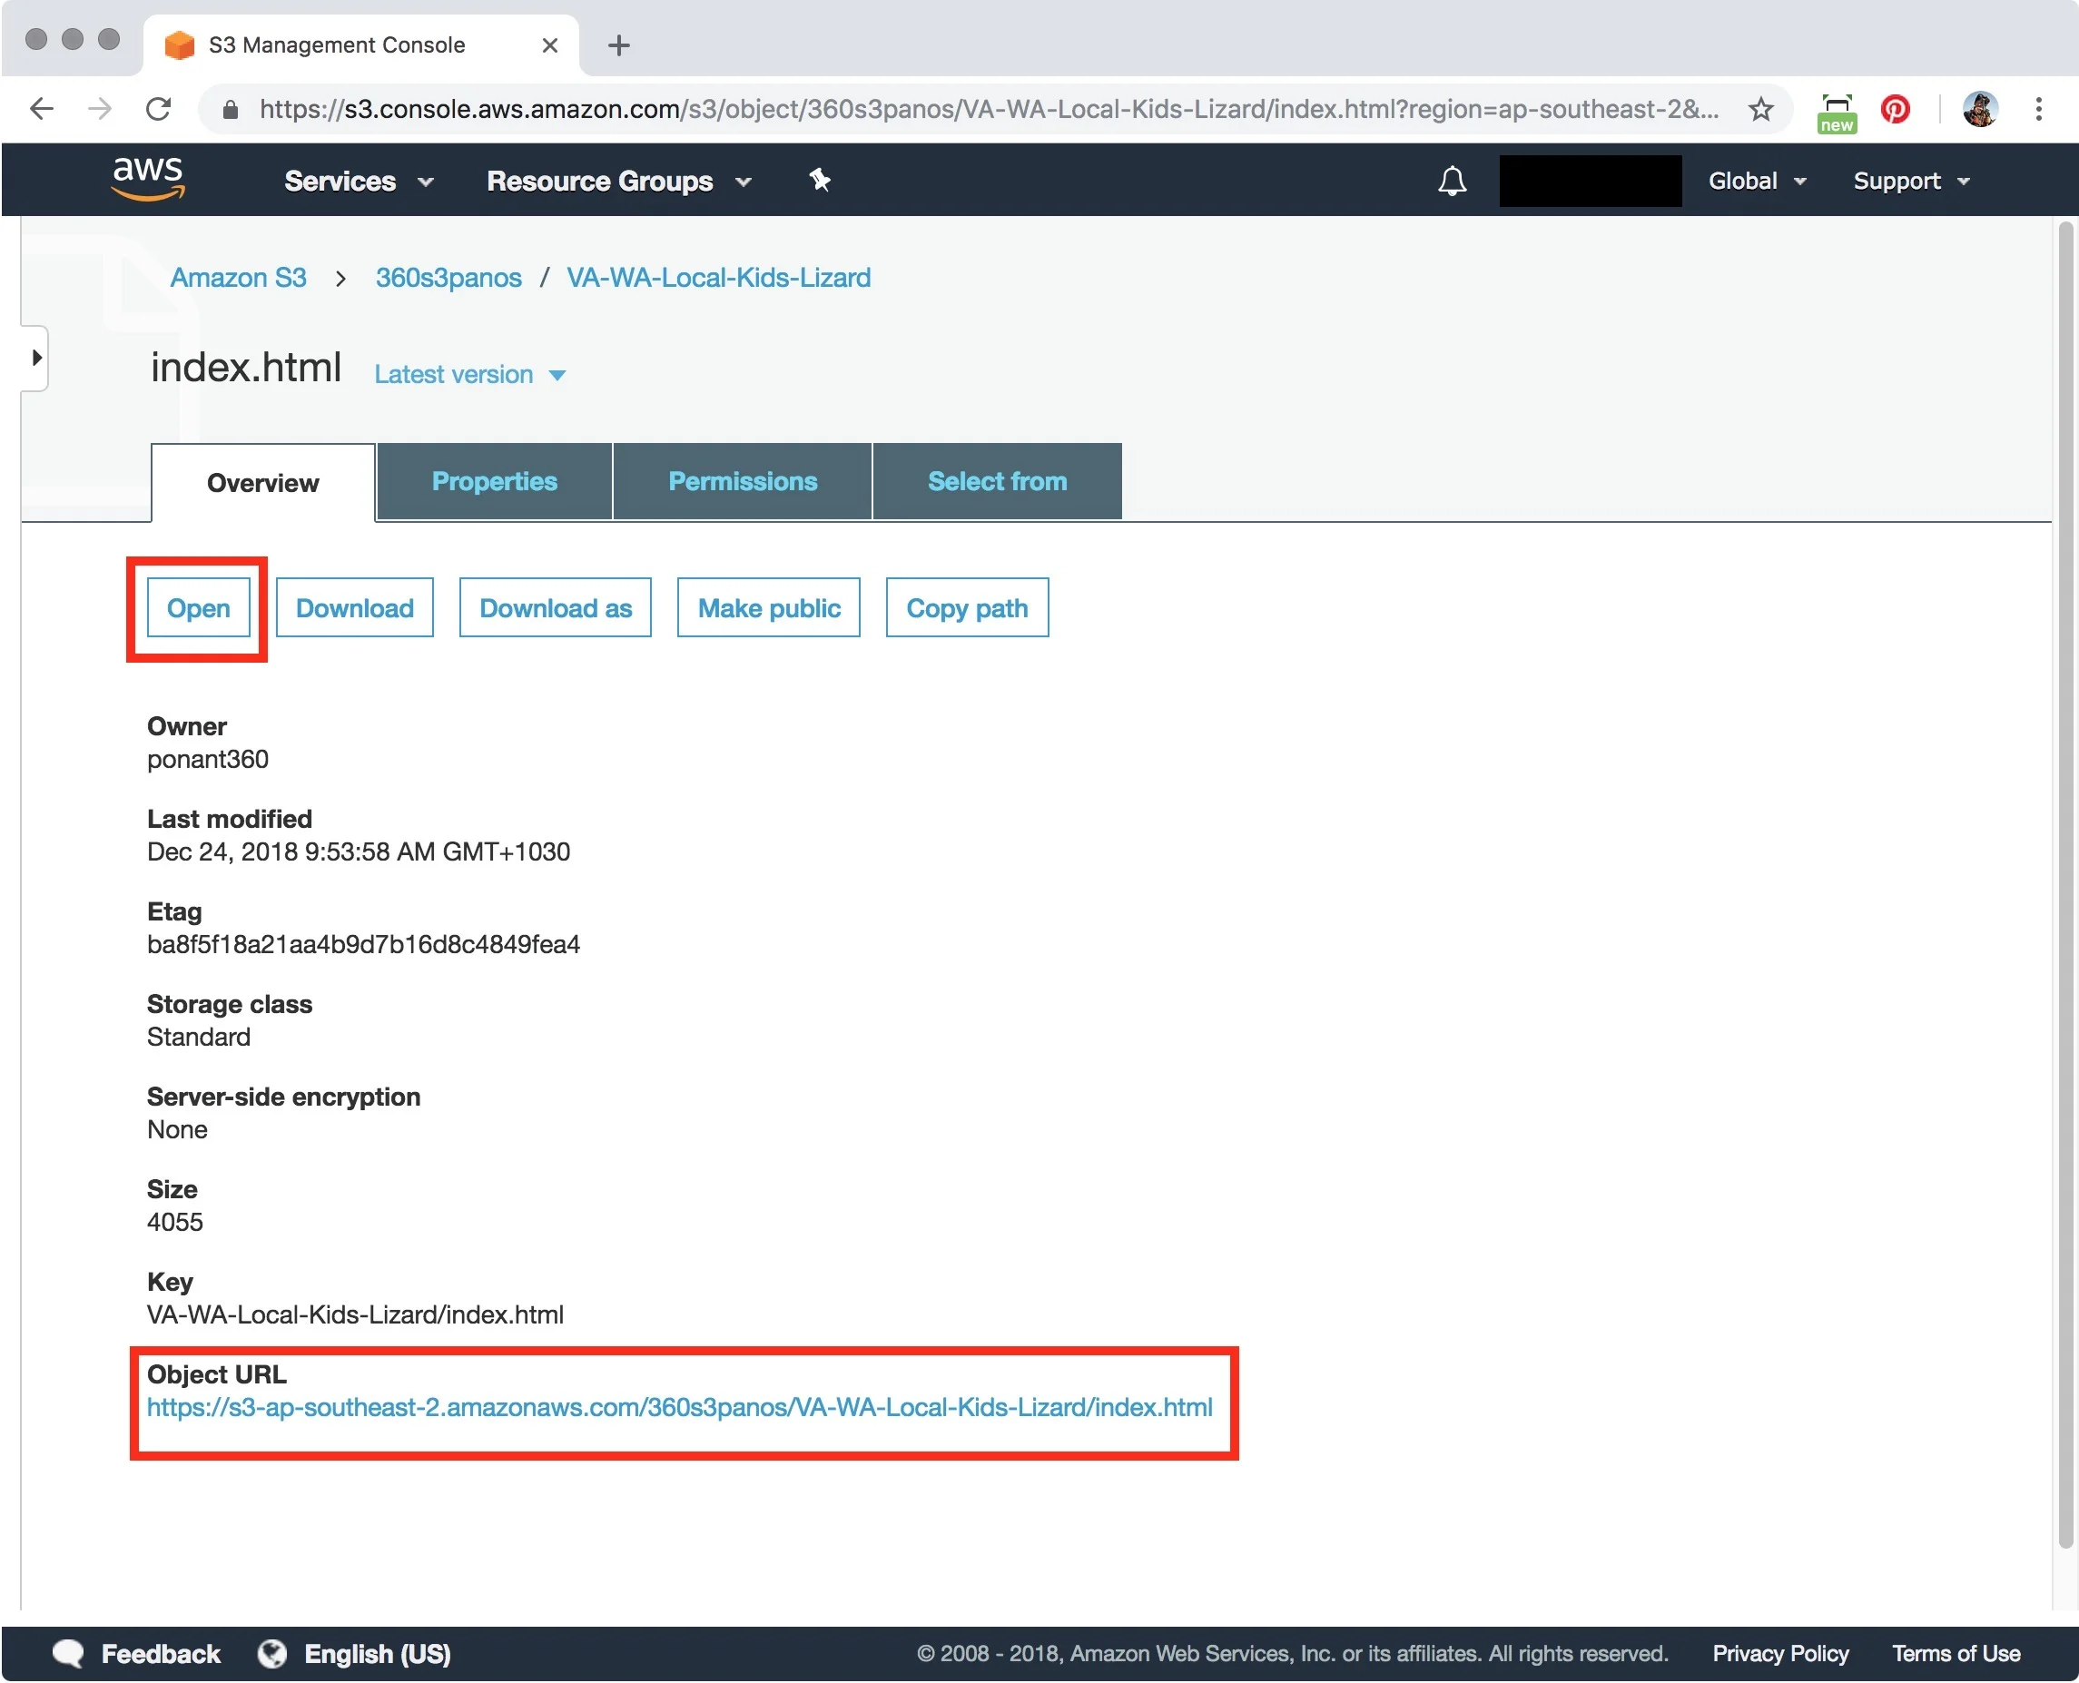Viewport: 2079px width, 1683px height.
Task: Open the Chrome profile avatar
Action: [1980, 109]
